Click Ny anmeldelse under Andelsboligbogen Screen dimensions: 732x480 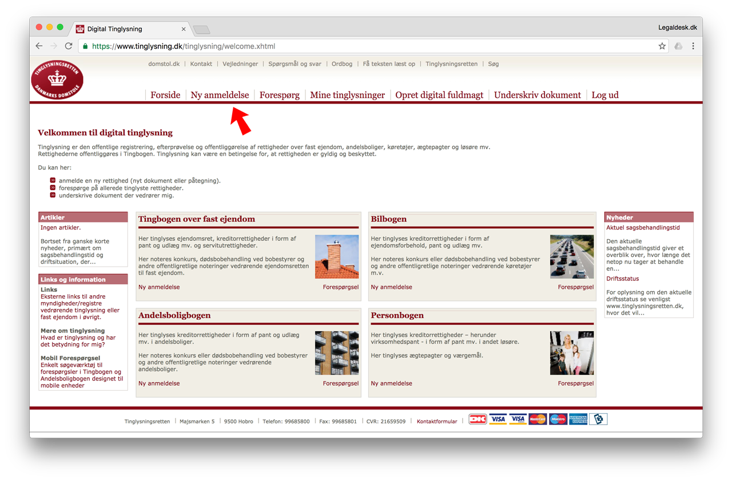[159, 383]
